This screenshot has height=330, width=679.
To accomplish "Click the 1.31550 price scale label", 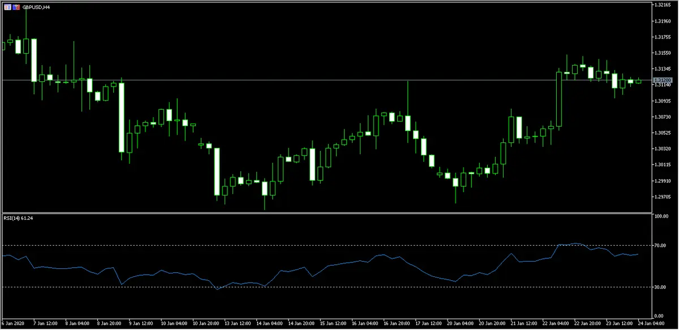I will tap(661, 53).
